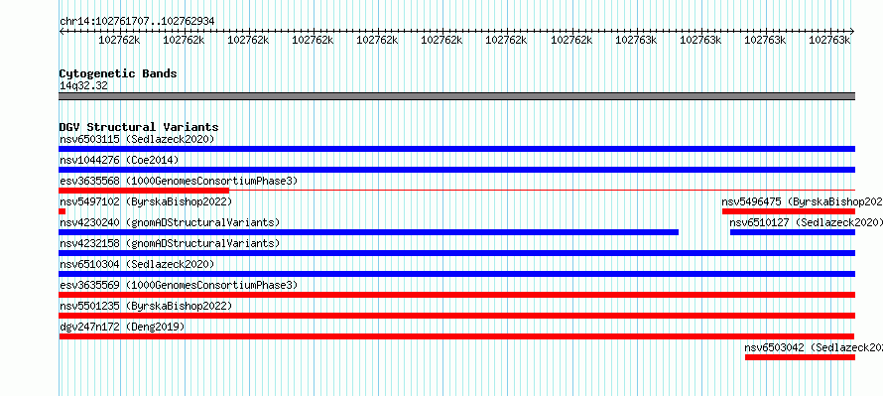Select the red bar under nsv6503042
Image resolution: width=883 pixels, height=396 pixels.
[x=800, y=357]
